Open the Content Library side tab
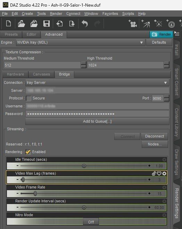Image resolution: width=182 pixels, height=229 pixels. click(x=177, y=122)
